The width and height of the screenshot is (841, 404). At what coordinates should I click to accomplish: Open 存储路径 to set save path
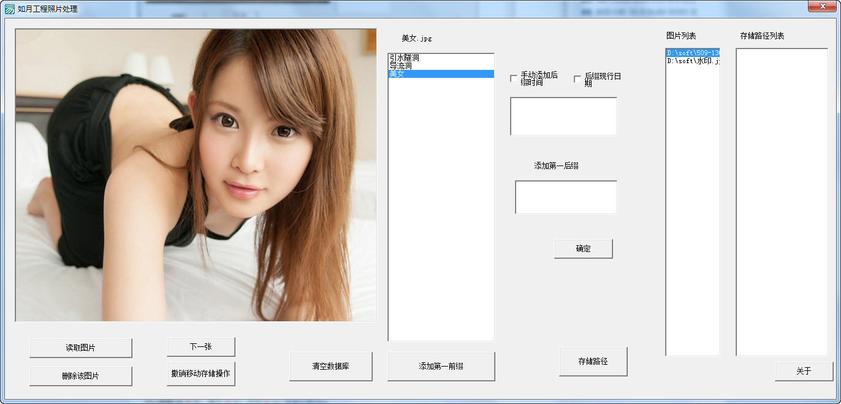click(x=593, y=361)
